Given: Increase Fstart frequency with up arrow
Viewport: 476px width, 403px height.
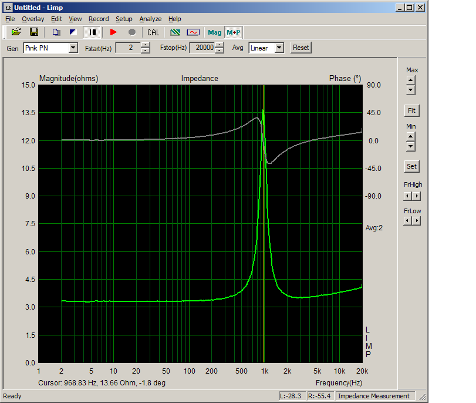Looking at the screenshot, I should click(146, 45).
